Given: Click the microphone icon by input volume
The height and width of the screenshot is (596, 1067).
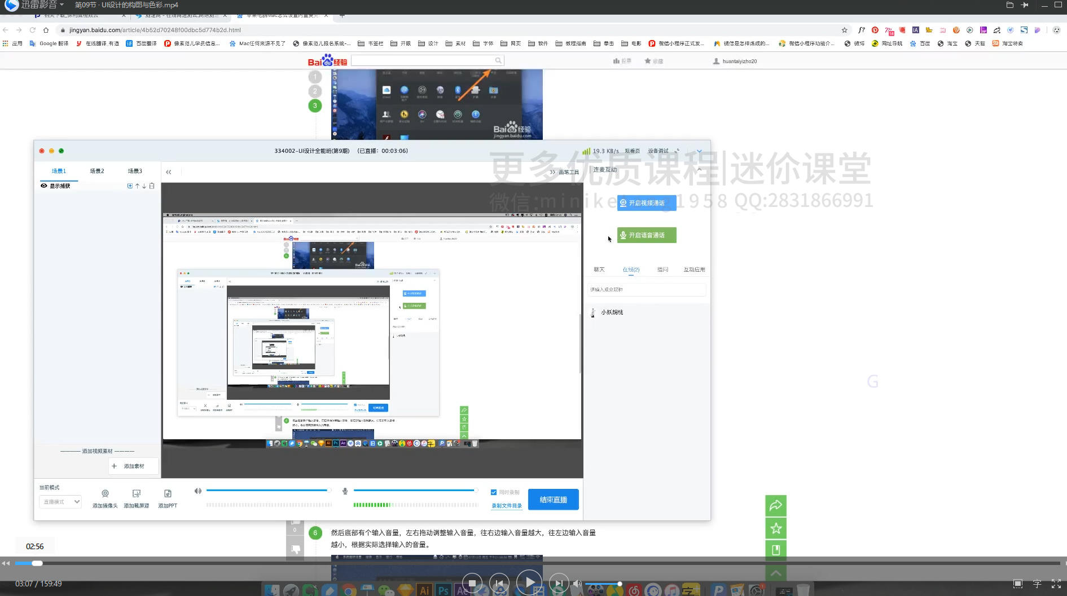Looking at the screenshot, I should click(345, 491).
